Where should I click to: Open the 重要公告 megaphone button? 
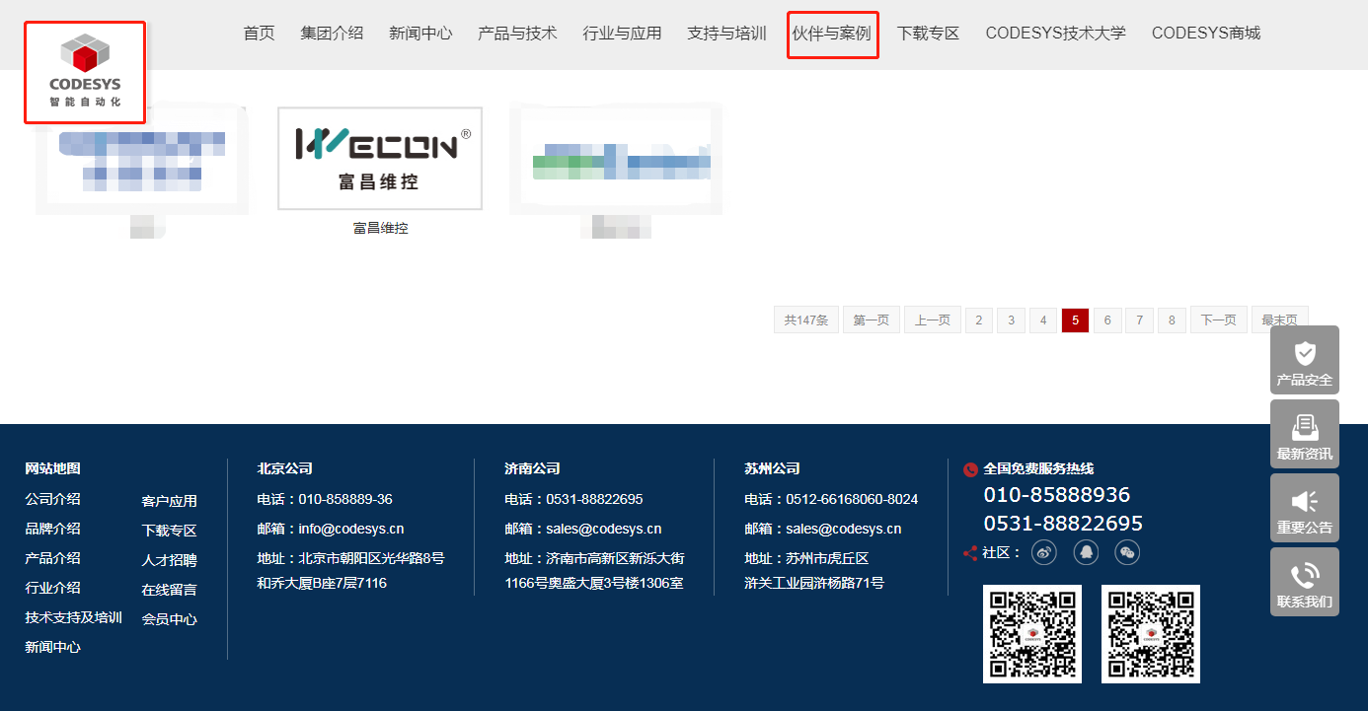(x=1305, y=508)
